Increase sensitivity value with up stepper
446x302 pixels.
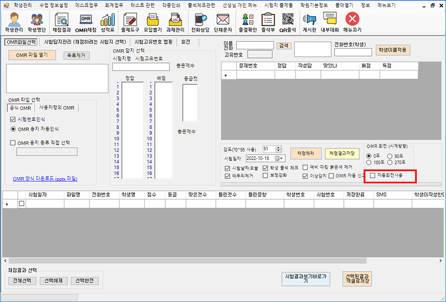(279, 147)
